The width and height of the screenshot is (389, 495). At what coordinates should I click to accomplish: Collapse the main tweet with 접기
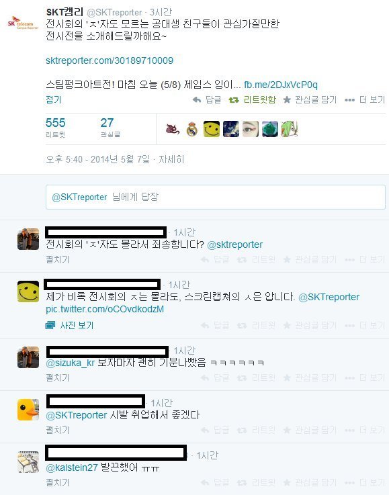coord(53,100)
